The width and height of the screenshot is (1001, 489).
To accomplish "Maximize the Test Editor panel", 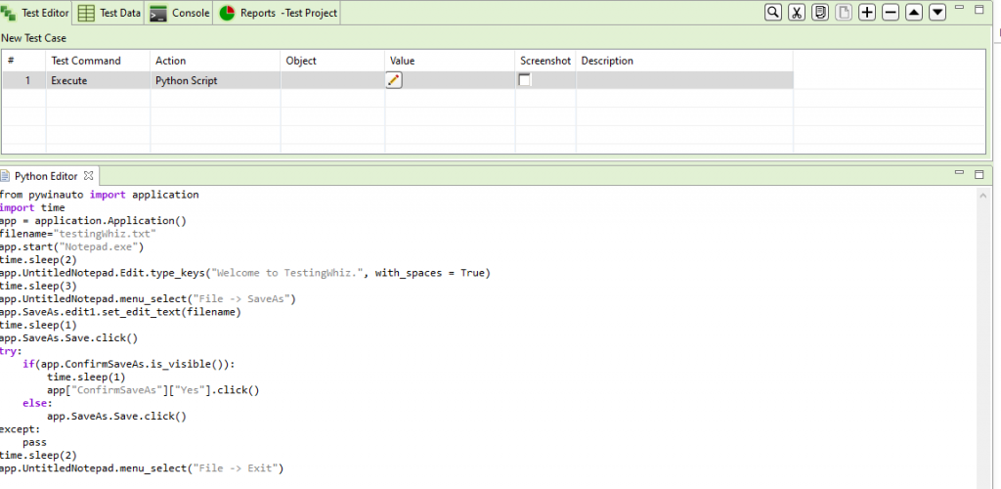I will 979,10.
